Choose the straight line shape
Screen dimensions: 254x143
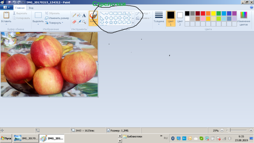tap(102, 13)
